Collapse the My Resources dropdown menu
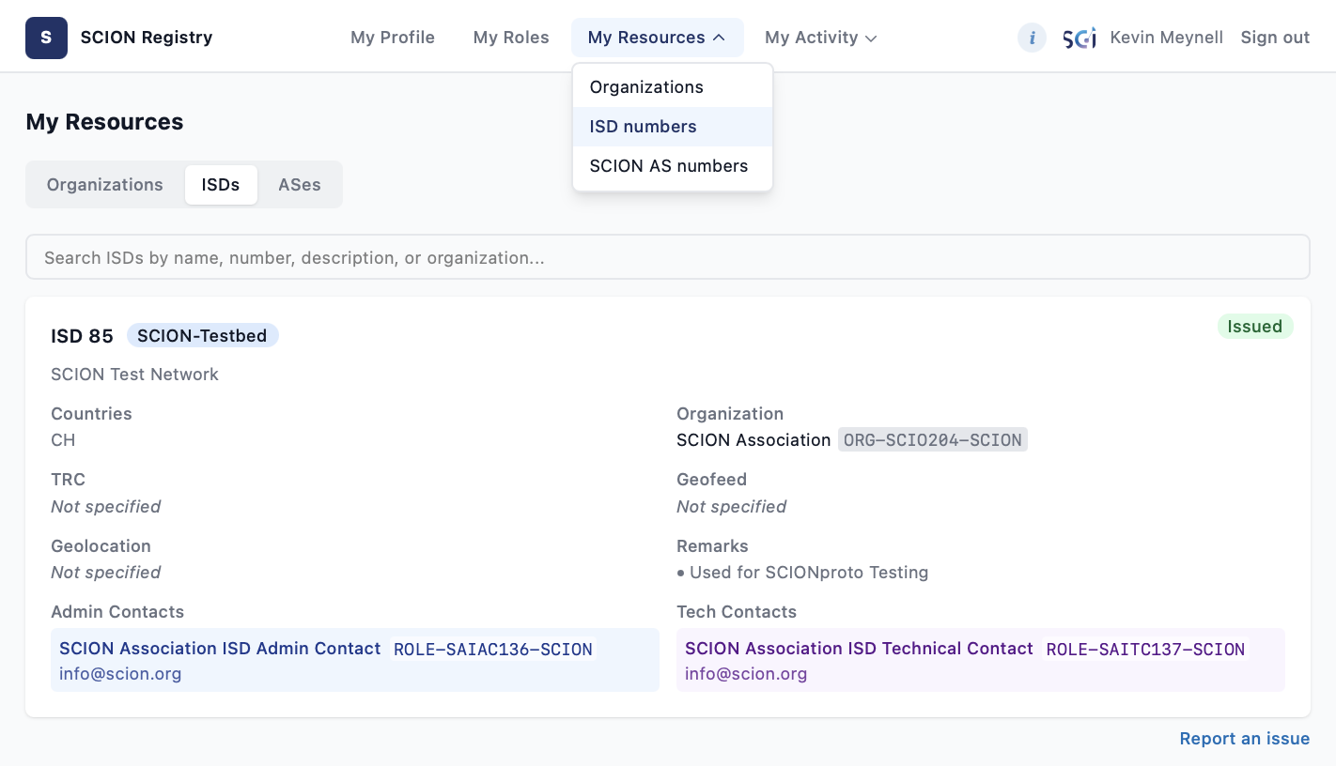Image resolution: width=1336 pixels, height=766 pixels. [657, 38]
